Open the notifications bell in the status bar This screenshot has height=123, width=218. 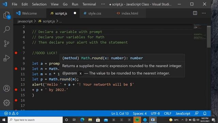pos(205,113)
